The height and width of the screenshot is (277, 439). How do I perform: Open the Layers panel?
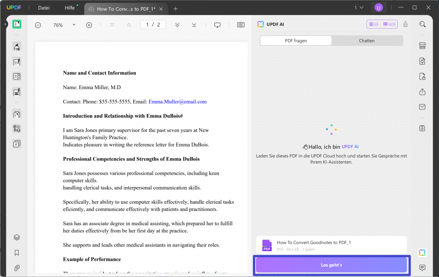(17, 237)
